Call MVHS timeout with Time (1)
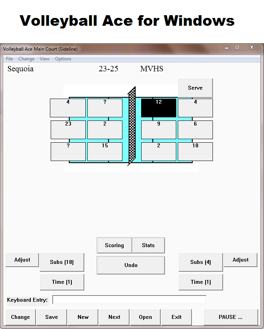The height and width of the screenshot is (329, 264). (x=200, y=282)
